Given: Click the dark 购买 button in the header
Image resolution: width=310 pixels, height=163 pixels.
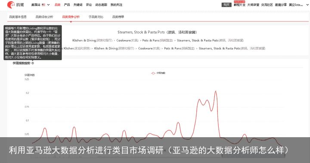Looking at the screenshot, I should click(x=226, y=5).
